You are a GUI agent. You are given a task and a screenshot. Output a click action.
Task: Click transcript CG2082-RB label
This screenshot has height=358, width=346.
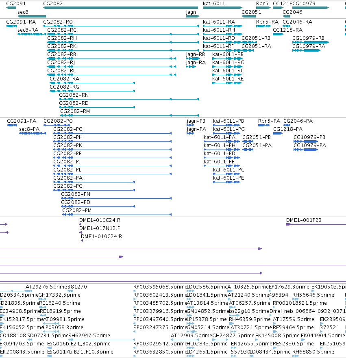pyautogui.click(x=61, y=54)
